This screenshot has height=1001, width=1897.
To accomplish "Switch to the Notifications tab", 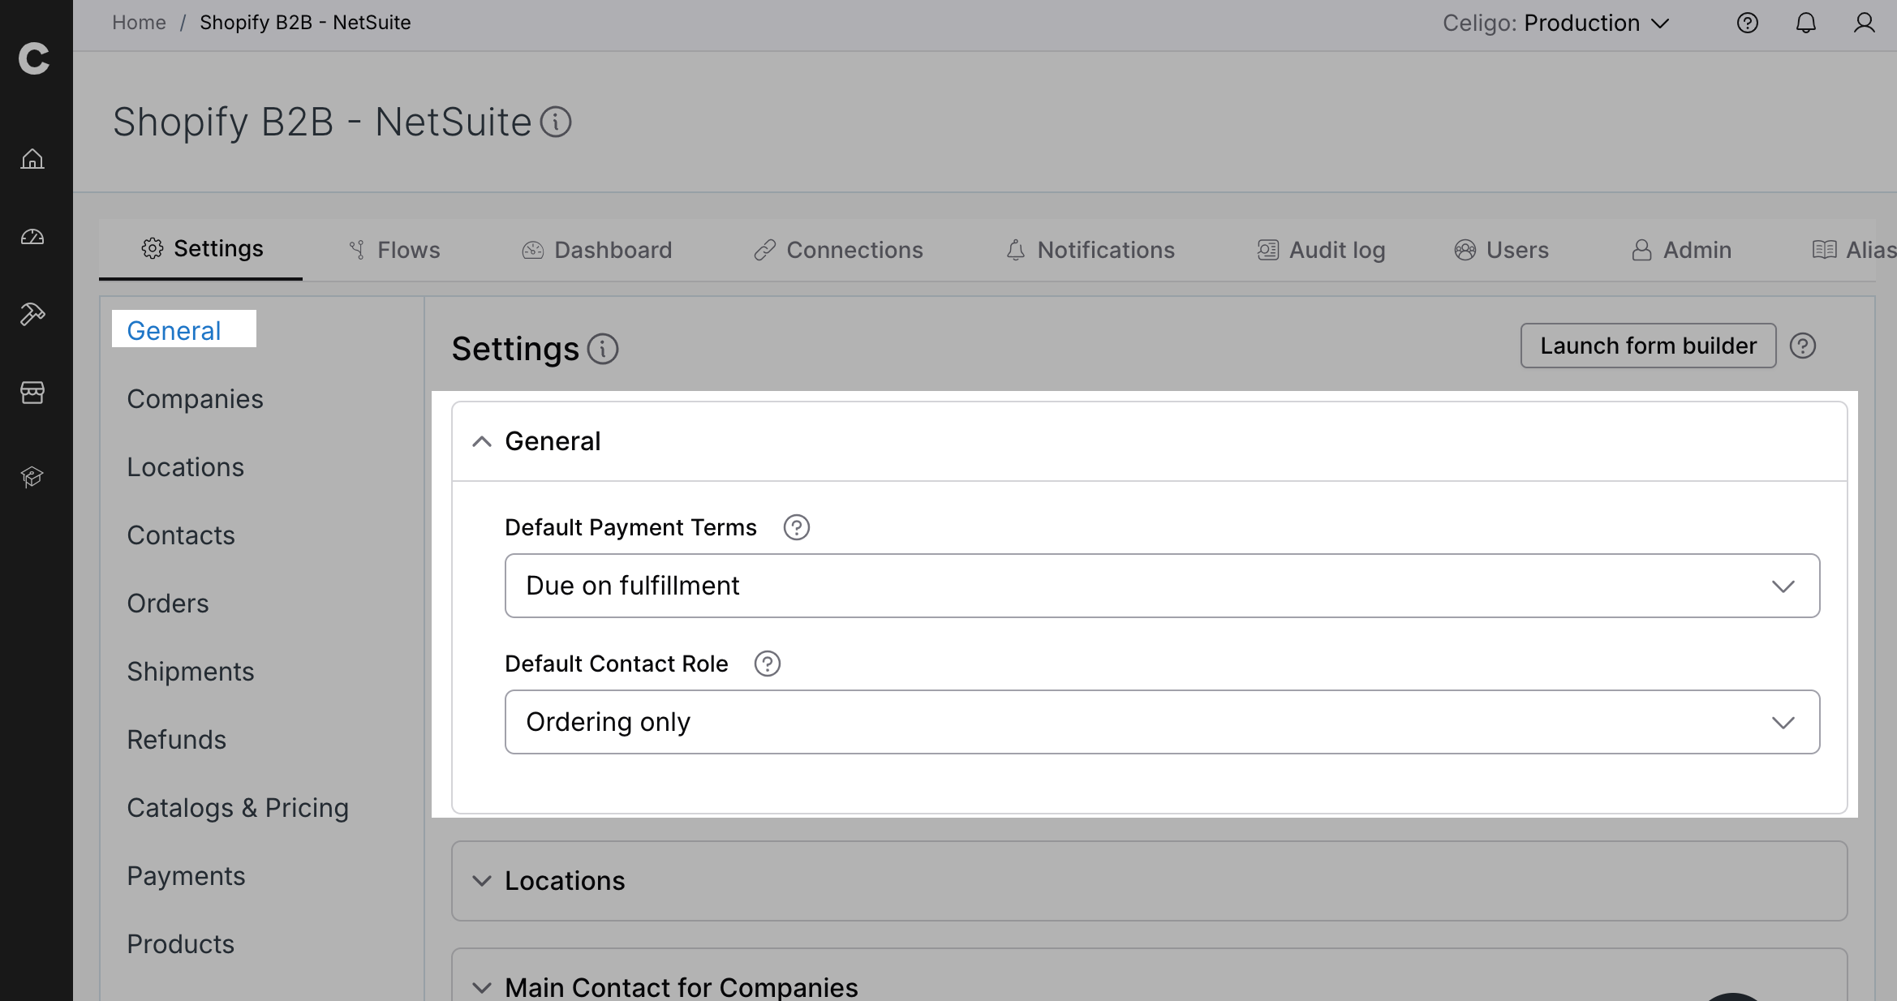I will (1090, 250).
